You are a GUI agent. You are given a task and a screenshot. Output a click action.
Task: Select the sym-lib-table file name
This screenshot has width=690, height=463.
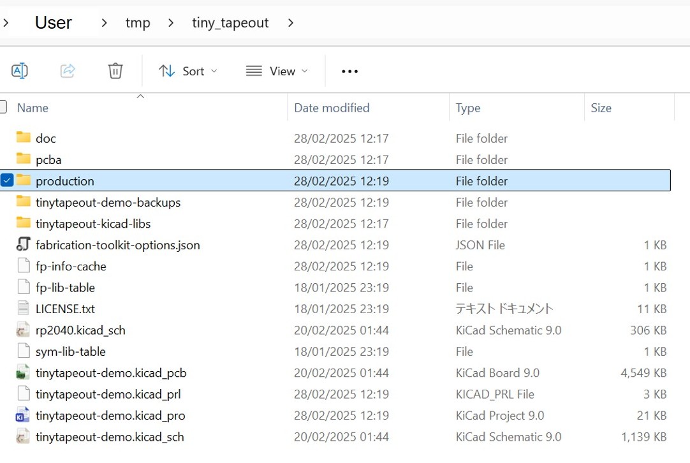pos(70,351)
